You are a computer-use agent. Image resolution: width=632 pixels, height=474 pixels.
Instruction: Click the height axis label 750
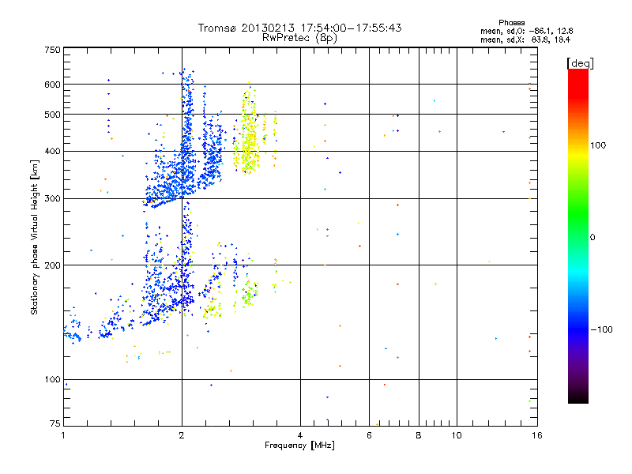(52, 50)
